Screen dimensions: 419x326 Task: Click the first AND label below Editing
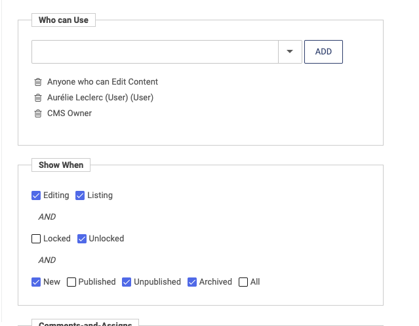(x=47, y=216)
